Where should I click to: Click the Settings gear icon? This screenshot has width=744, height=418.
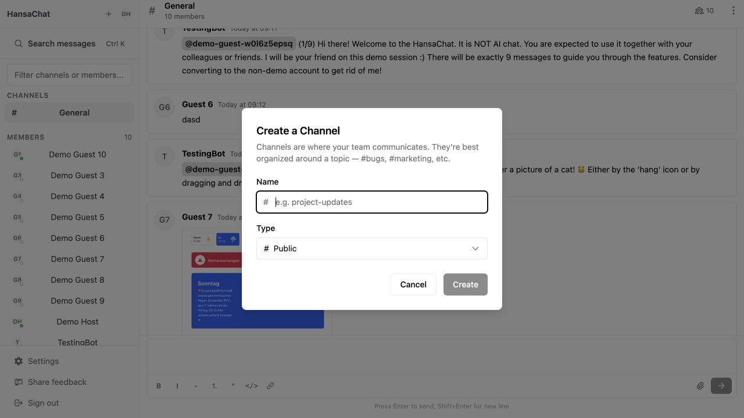pyautogui.click(x=19, y=361)
